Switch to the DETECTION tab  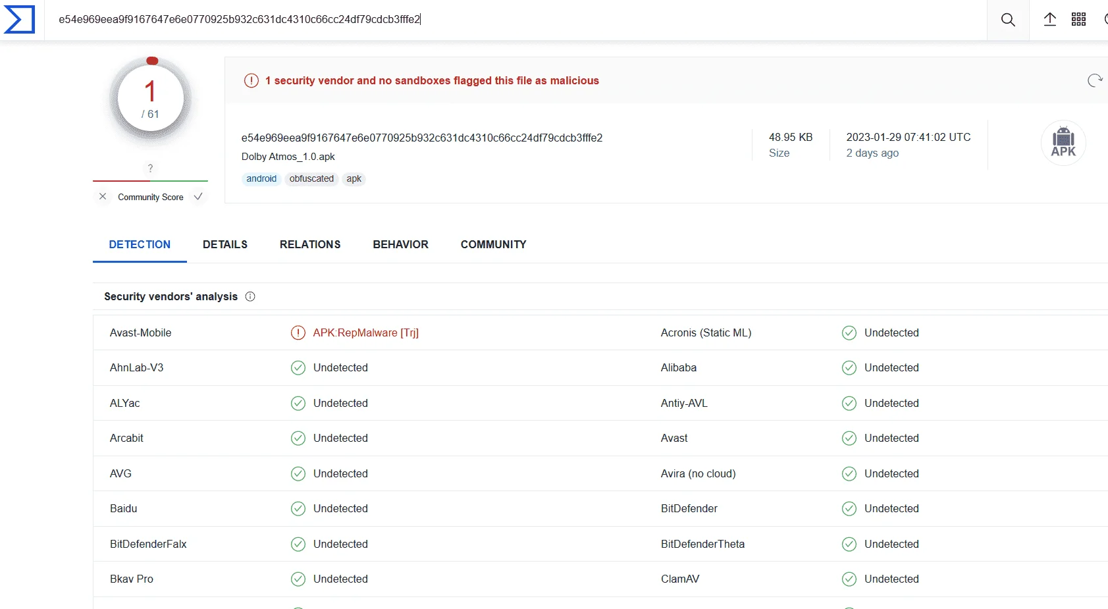tap(140, 244)
